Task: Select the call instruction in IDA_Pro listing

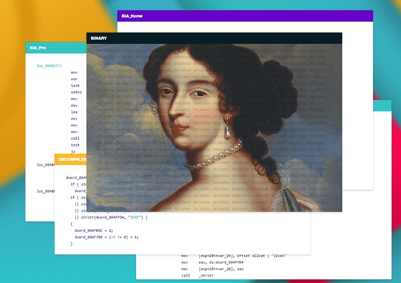Action: coord(75,138)
